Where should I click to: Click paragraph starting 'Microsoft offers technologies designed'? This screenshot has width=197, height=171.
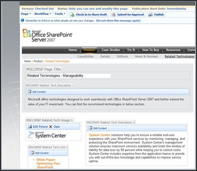coord(106,102)
